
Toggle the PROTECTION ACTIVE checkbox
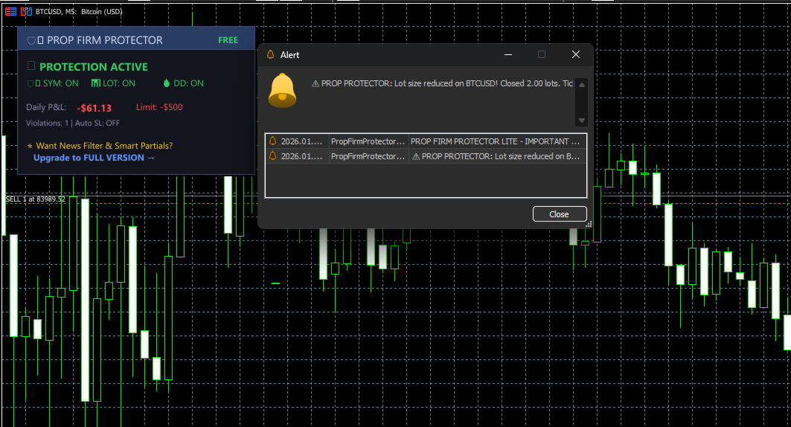pos(31,66)
